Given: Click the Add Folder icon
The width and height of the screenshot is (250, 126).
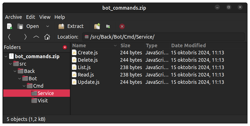Looking at the screenshot, I should tap(108, 26).
